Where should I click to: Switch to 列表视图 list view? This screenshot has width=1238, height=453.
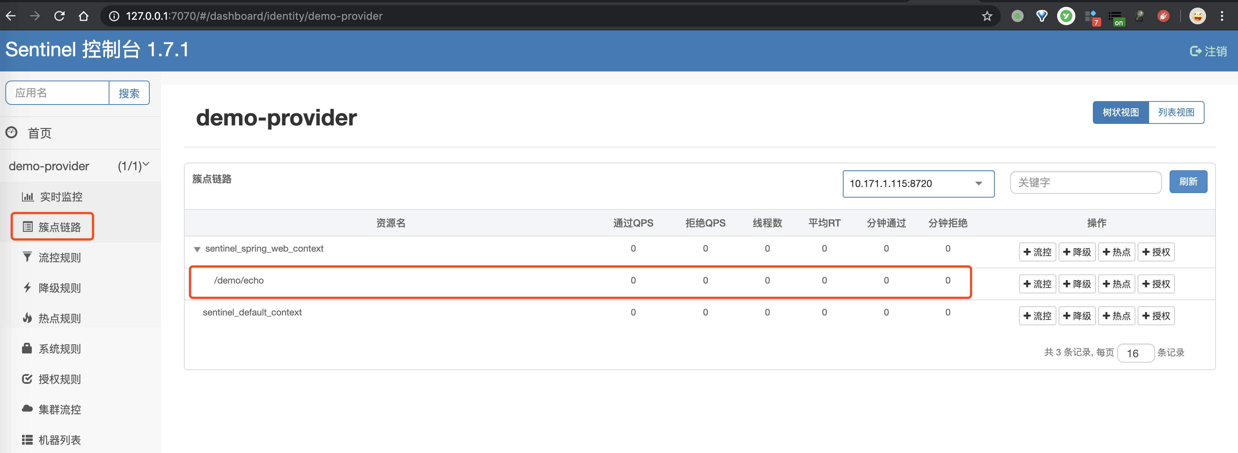(x=1176, y=112)
